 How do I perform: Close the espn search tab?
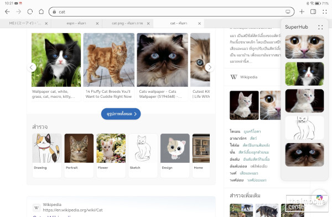click(x=97, y=23)
